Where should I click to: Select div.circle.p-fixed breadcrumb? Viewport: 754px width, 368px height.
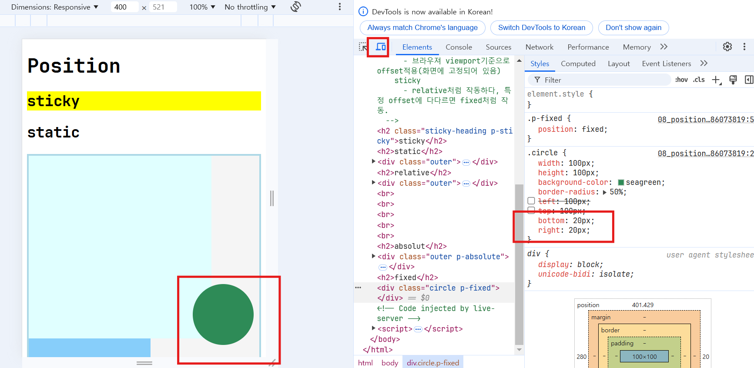pyautogui.click(x=432, y=363)
